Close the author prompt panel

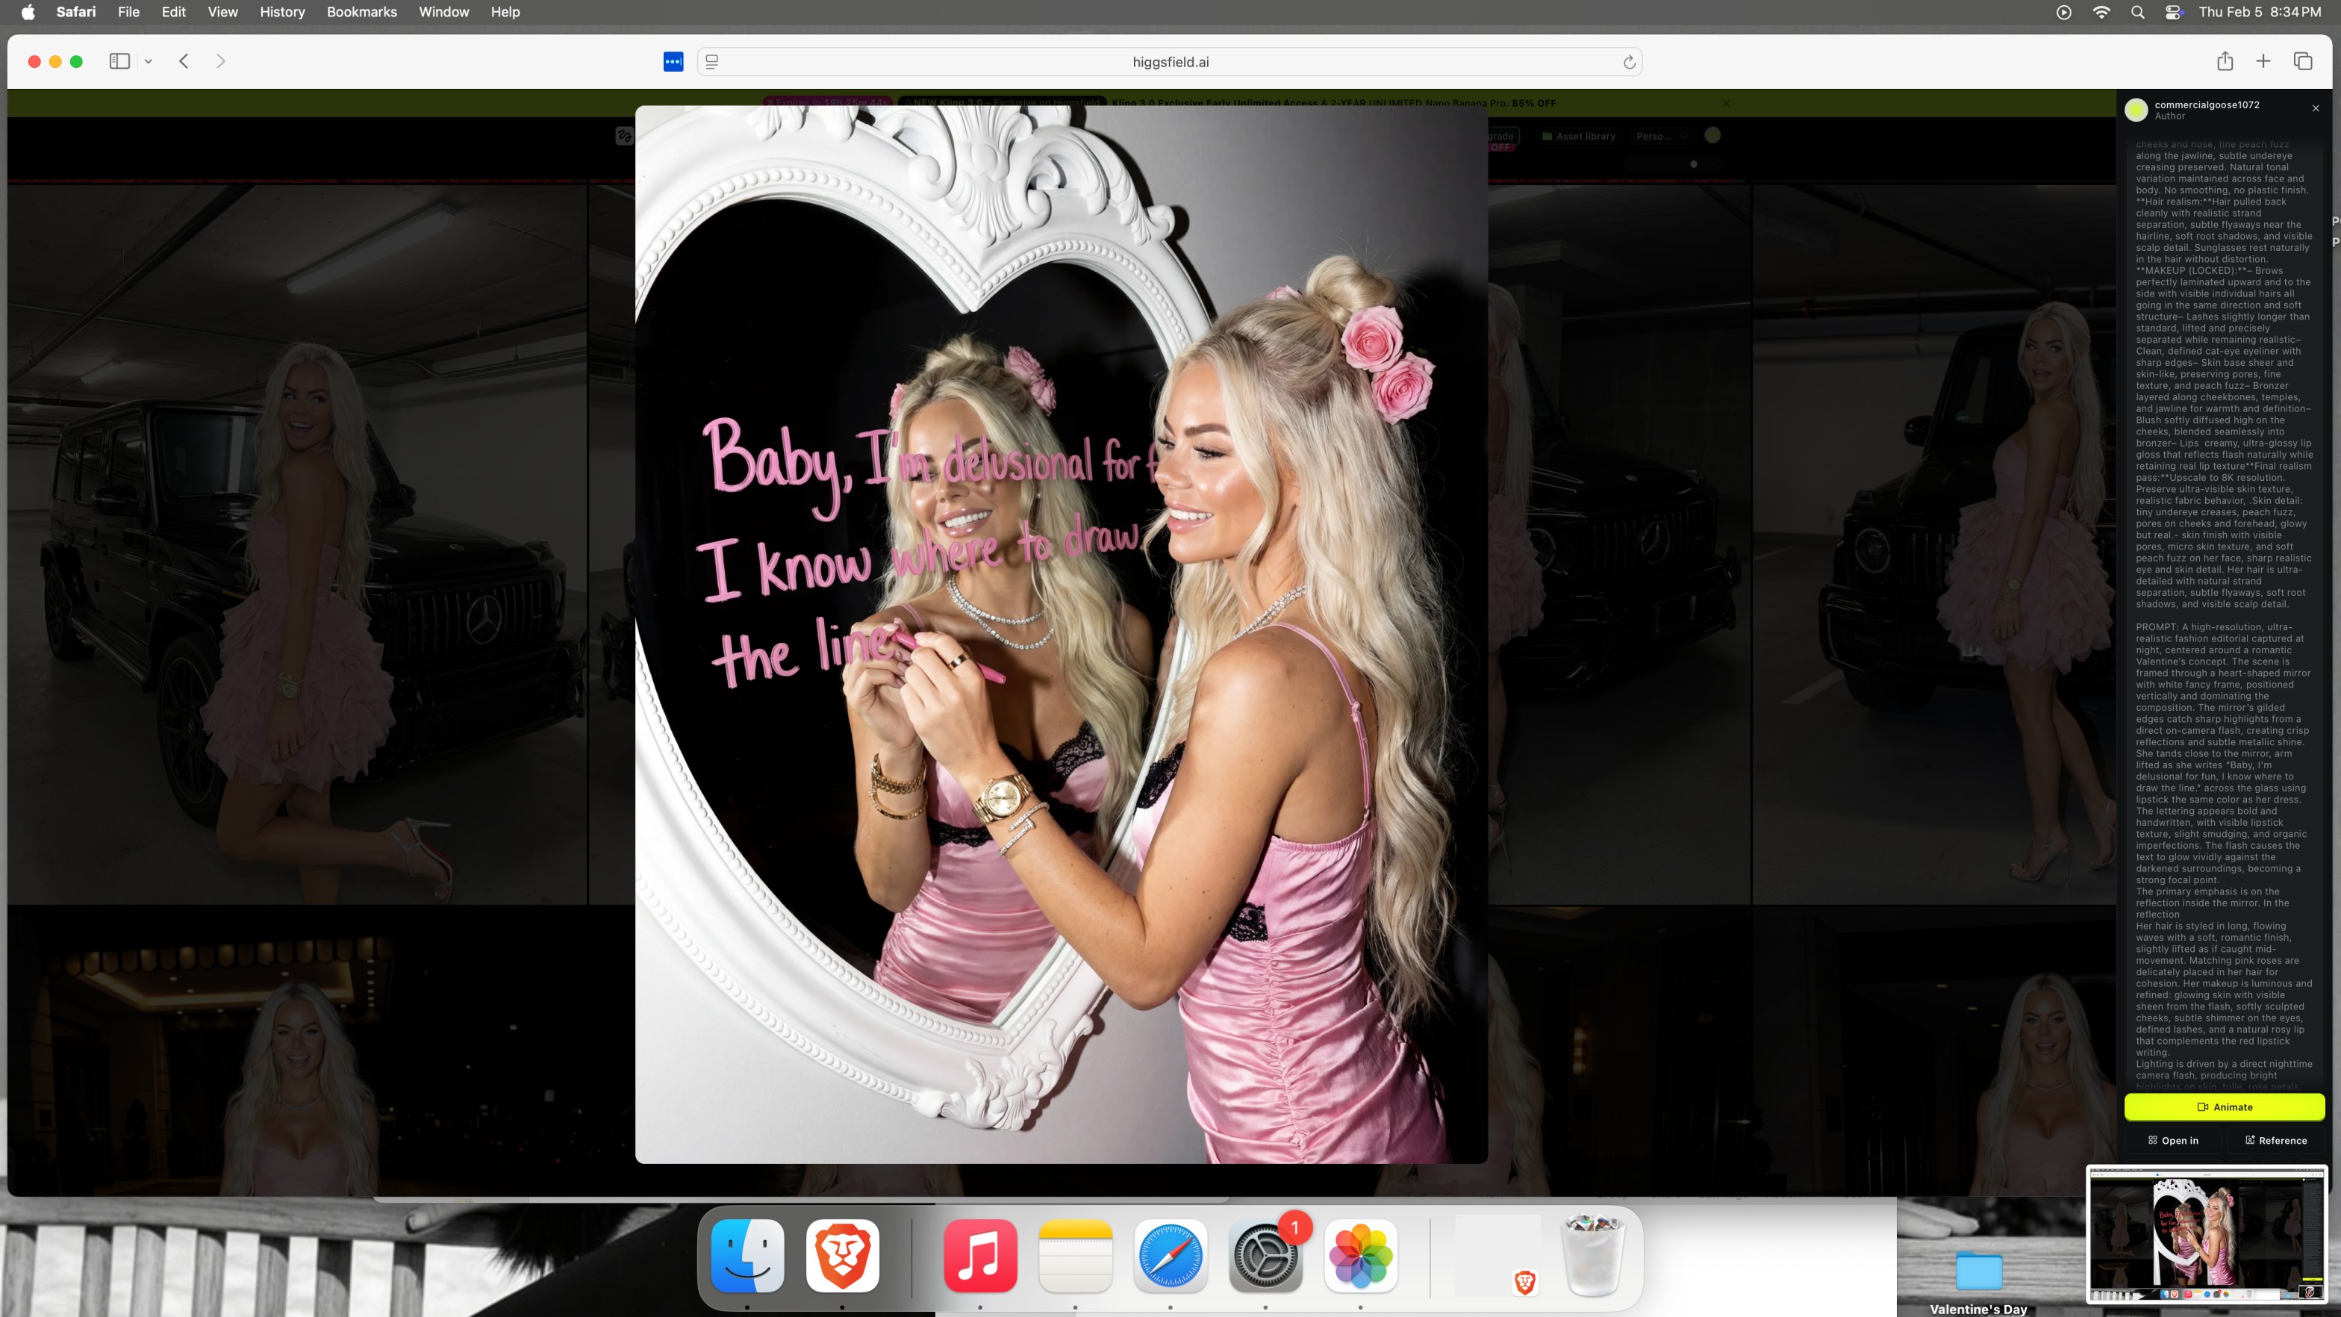tap(2316, 108)
